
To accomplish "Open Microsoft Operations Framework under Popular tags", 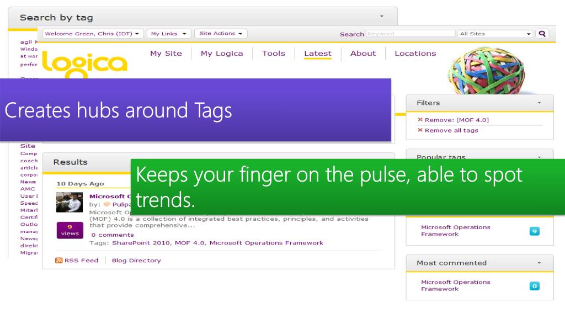I will coord(455,231).
